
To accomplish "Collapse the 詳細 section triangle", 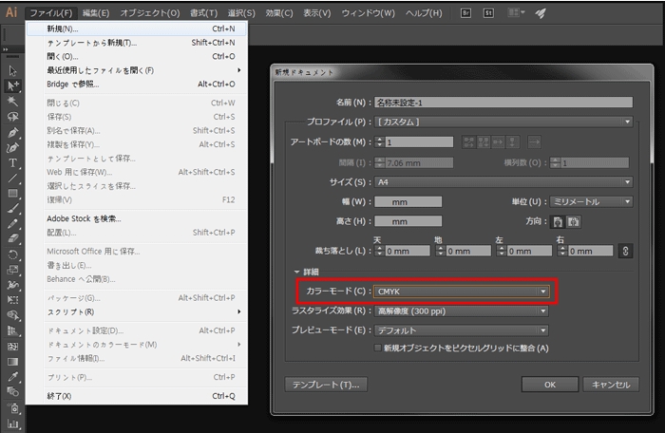I will click(296, 272).
